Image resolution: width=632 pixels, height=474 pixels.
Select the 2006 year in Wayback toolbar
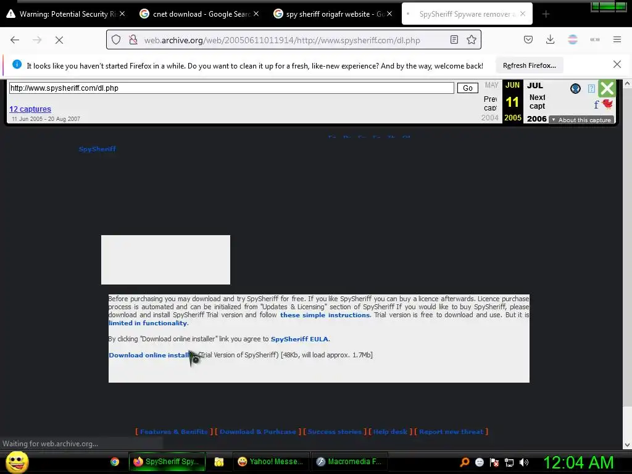click(x=536, y=118)
